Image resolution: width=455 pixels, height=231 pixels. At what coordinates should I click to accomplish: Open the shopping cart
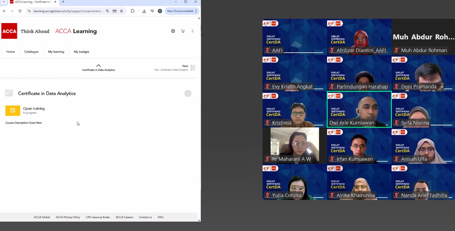(x=183, y=31)
